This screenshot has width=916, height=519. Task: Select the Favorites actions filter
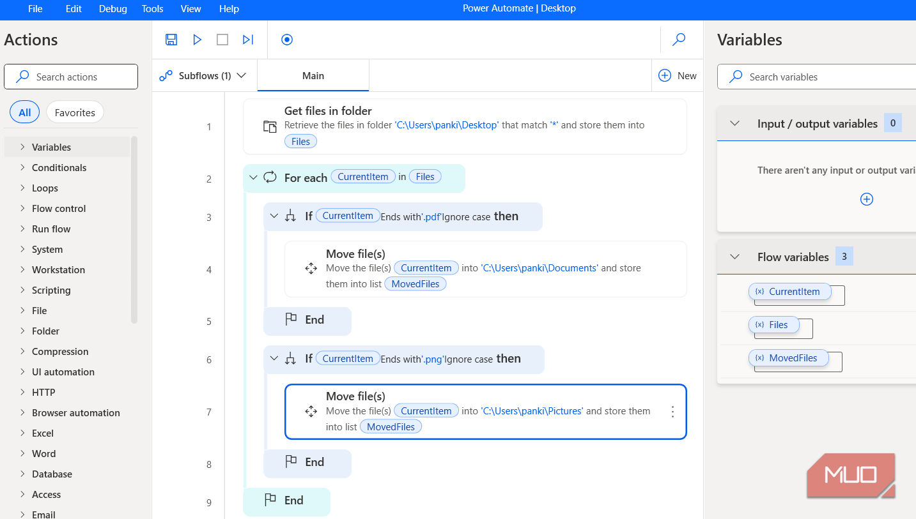click(75, 112)
